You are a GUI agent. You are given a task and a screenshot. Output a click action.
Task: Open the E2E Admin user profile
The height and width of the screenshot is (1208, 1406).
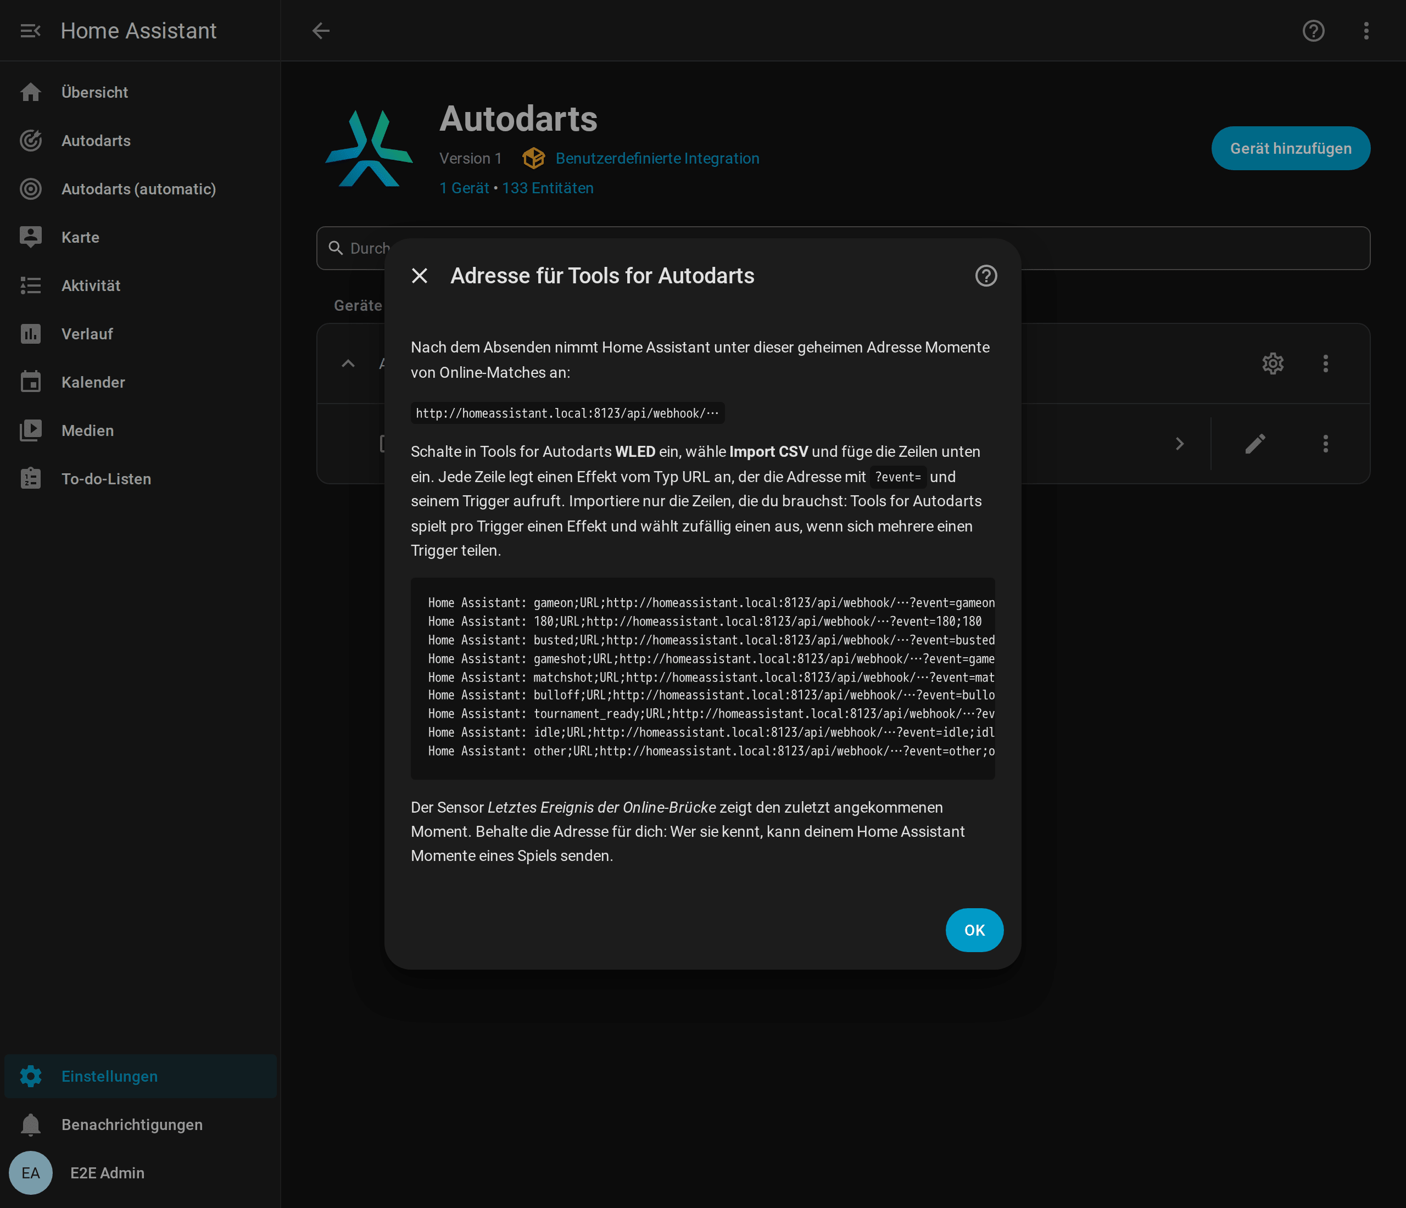tap(141, 1173)
